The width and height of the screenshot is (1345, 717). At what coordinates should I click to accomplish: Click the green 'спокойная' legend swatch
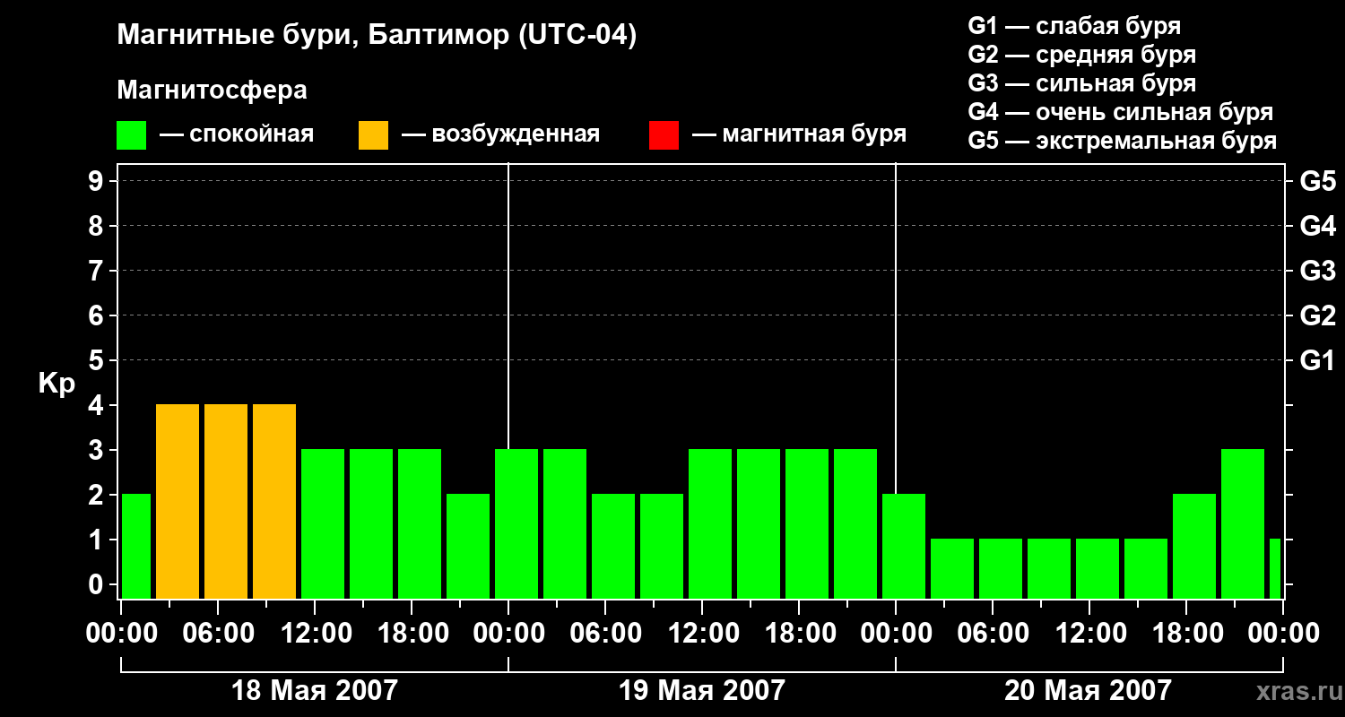(132, 135)
